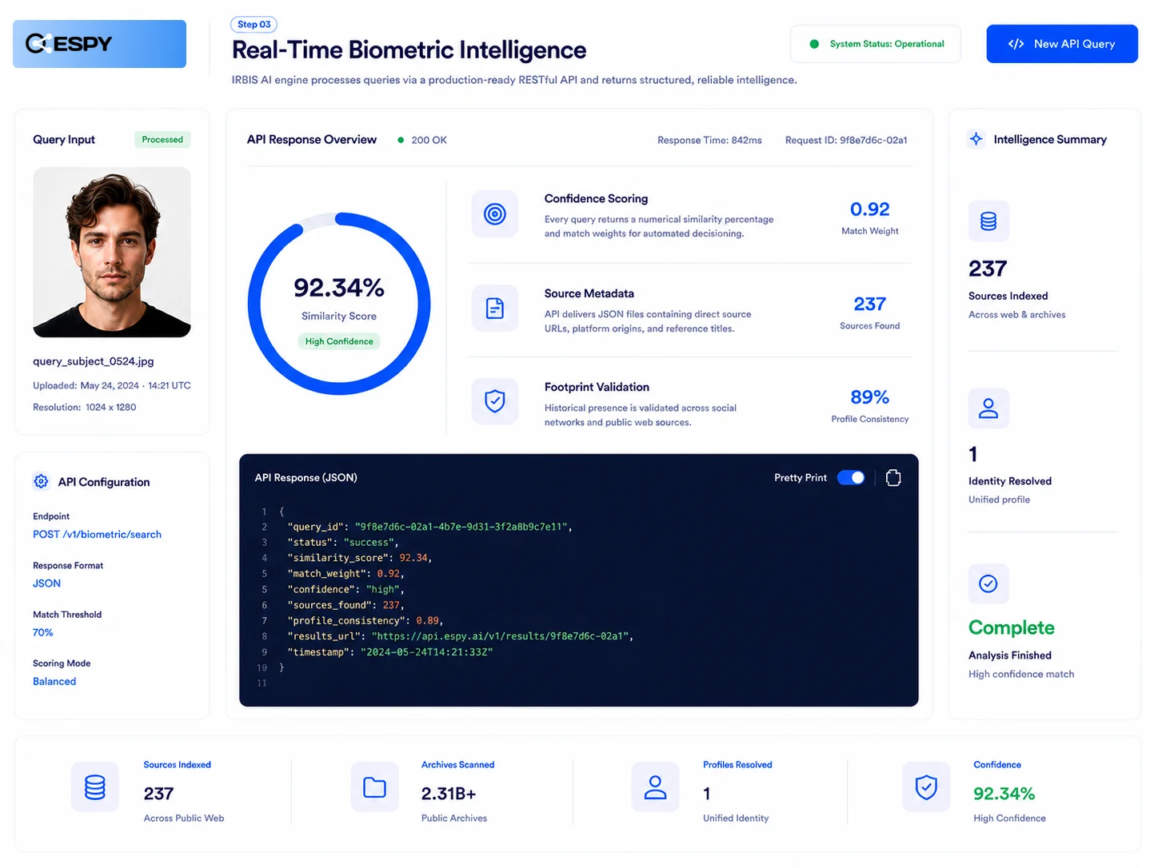Click the API Response (JSON) panel title

click(x=306, y=477)
